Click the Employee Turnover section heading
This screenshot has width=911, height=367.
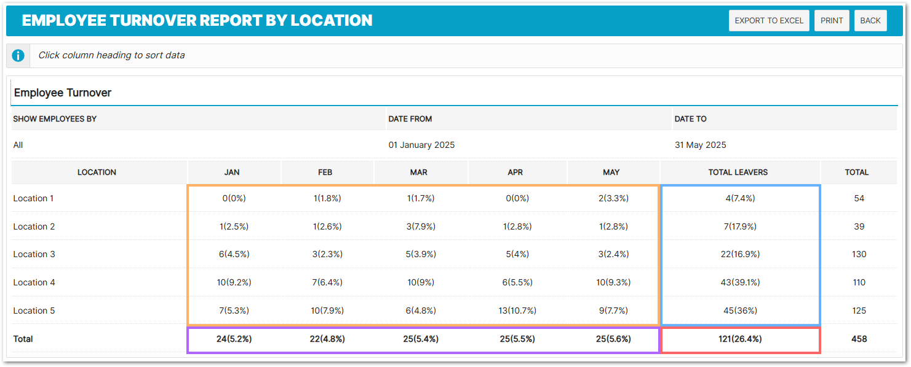click(x=63, y=93)
